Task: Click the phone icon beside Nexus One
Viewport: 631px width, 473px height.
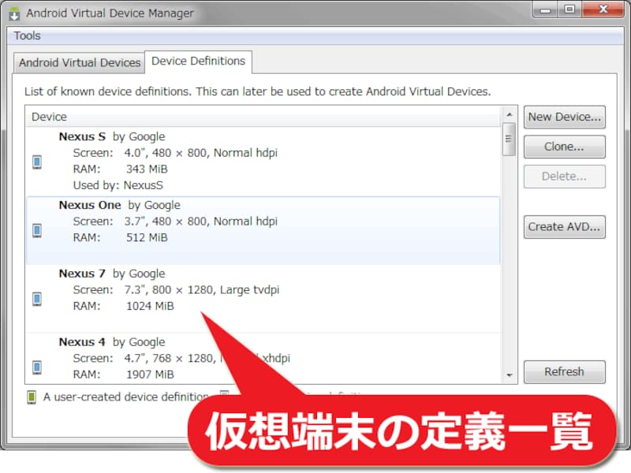Action: 36,230
